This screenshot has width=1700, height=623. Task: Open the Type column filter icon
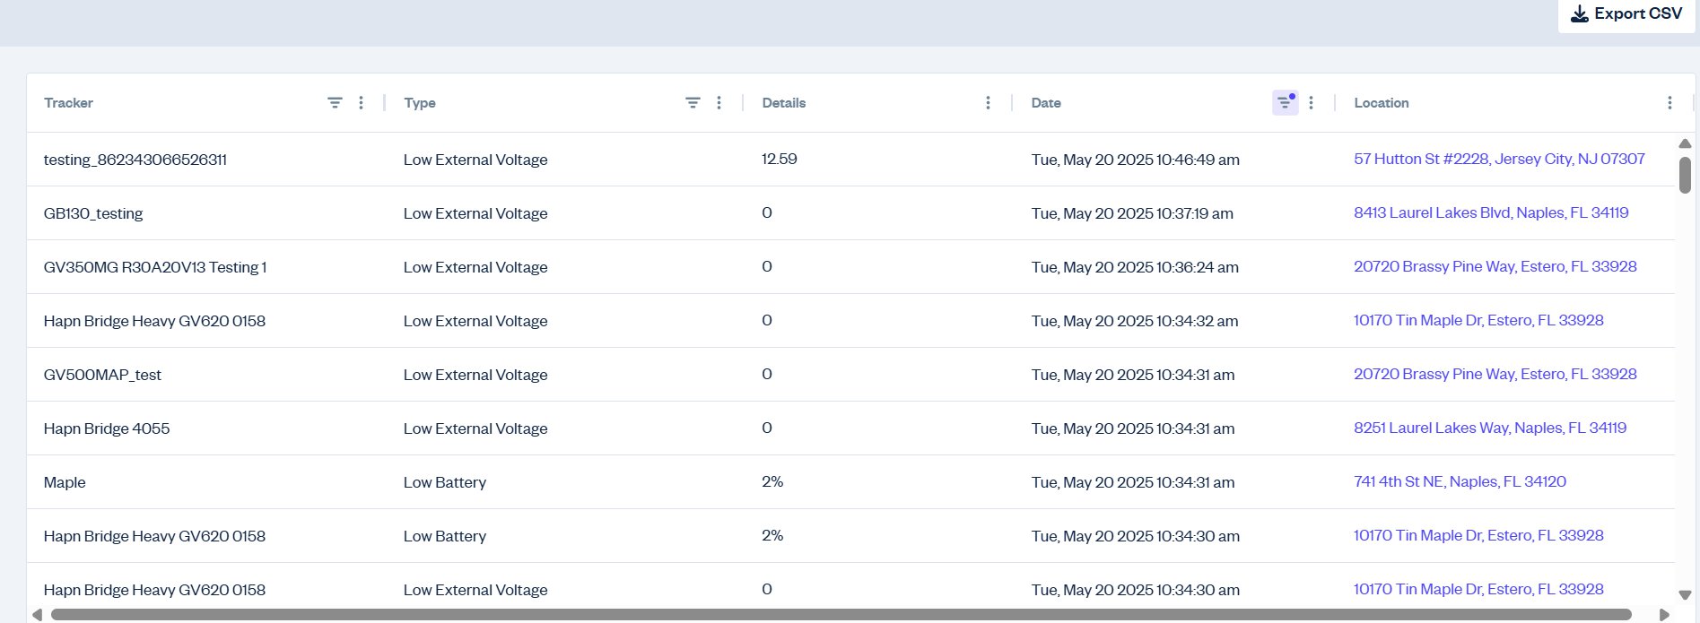click(x=693, y=103)
